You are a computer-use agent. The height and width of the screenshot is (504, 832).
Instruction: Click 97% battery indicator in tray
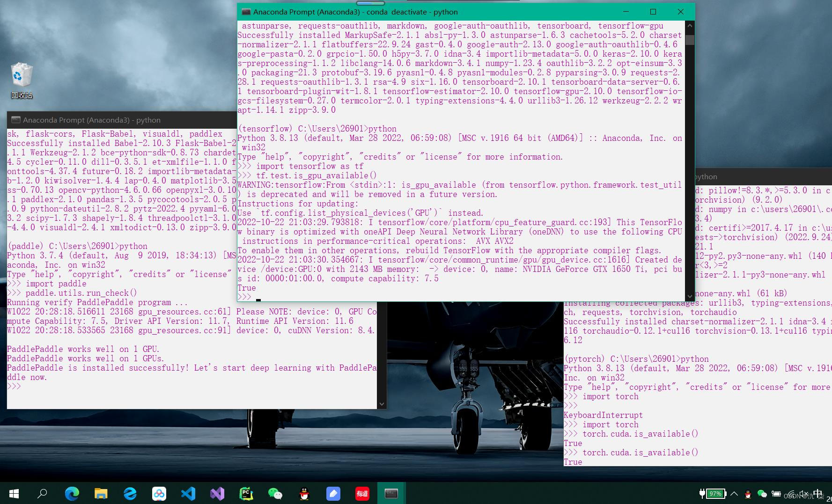712,493
